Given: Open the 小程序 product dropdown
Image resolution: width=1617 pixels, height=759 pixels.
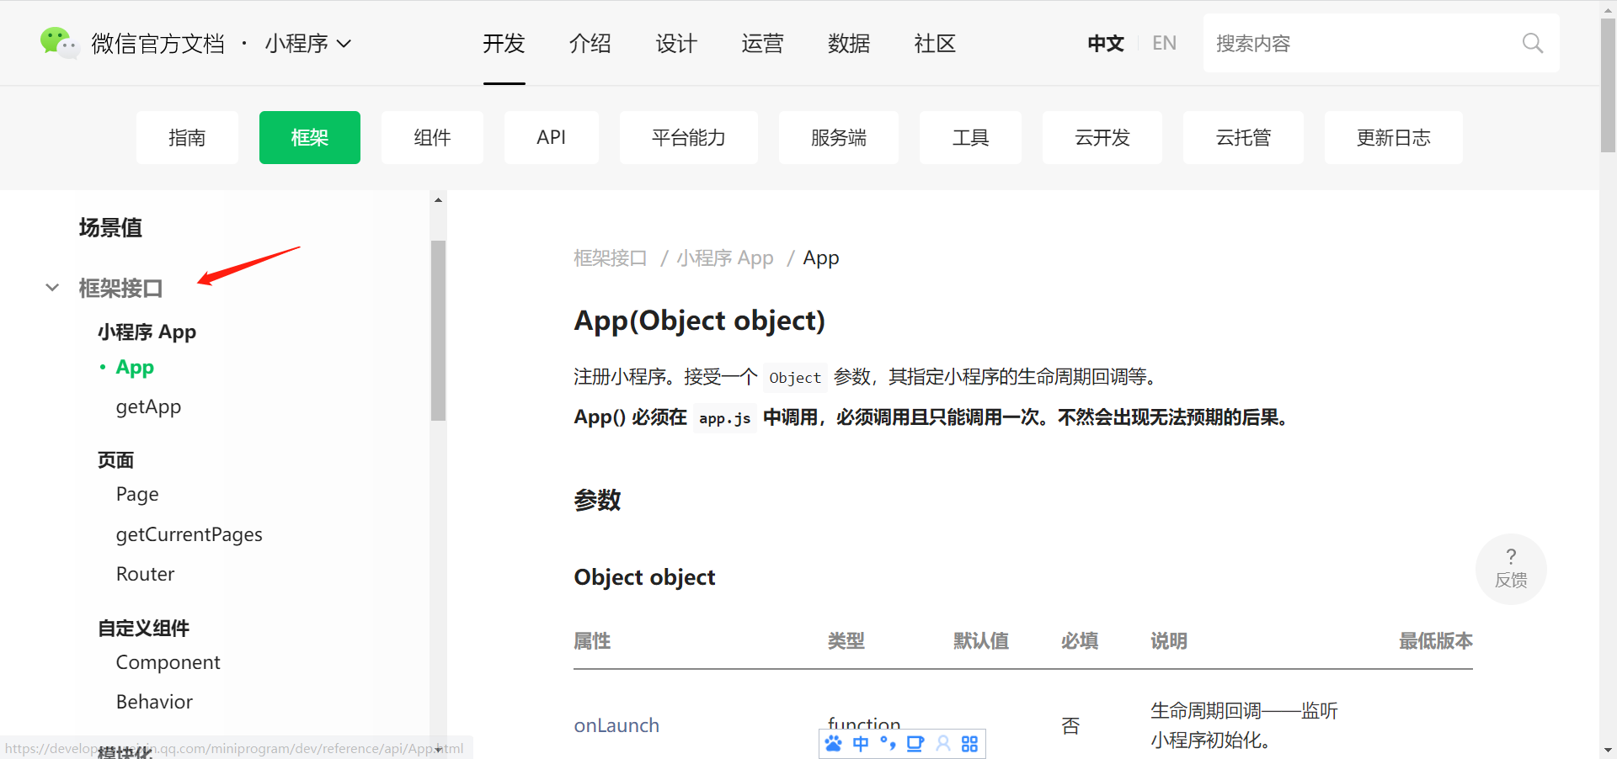Looking at the screenshot, I should click(307, 43).
